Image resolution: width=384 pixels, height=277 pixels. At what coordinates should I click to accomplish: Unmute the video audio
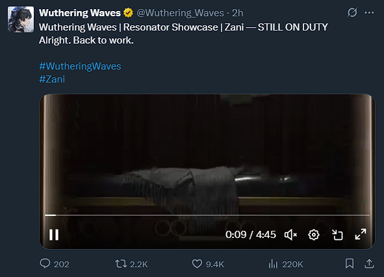tap(290, 235)
